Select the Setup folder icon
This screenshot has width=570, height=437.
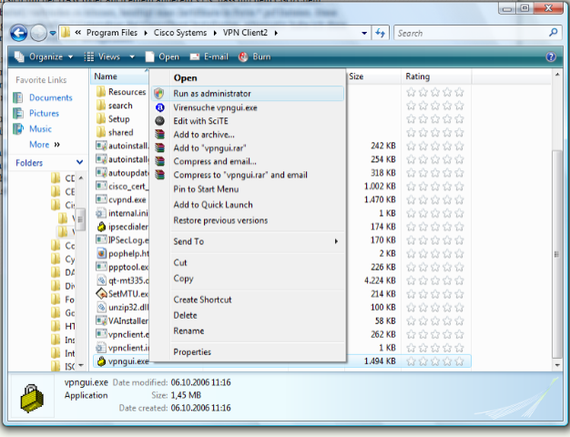pos(101,119)
